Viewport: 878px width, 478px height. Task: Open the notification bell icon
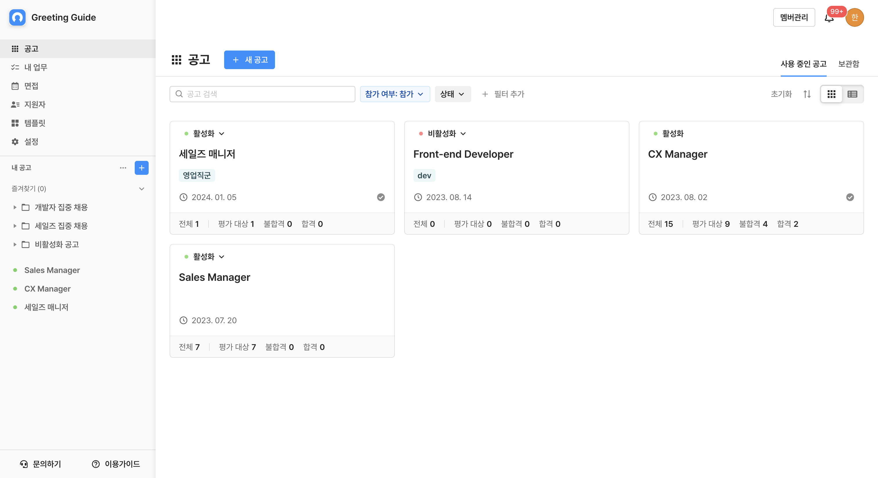829,18
